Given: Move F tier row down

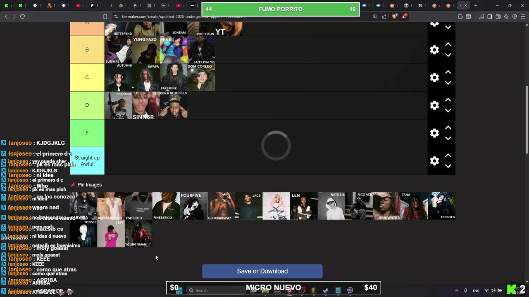Looking at the screenshot, I should (448, 138).
